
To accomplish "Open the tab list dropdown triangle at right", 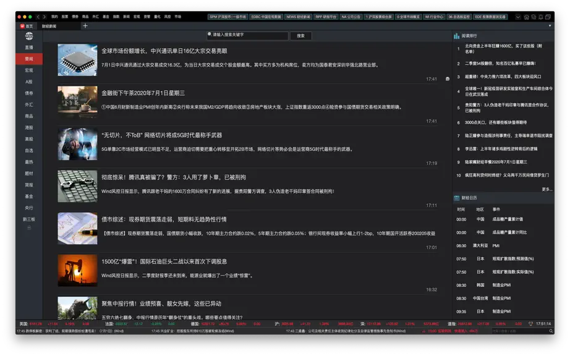I will (550, 26).
